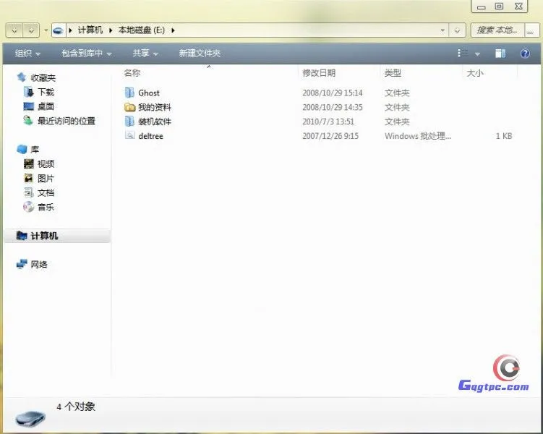This screenshot has height=434, width=543.
Task: Click 新建文件夹 toolbar button
Action: coord(200,54)
